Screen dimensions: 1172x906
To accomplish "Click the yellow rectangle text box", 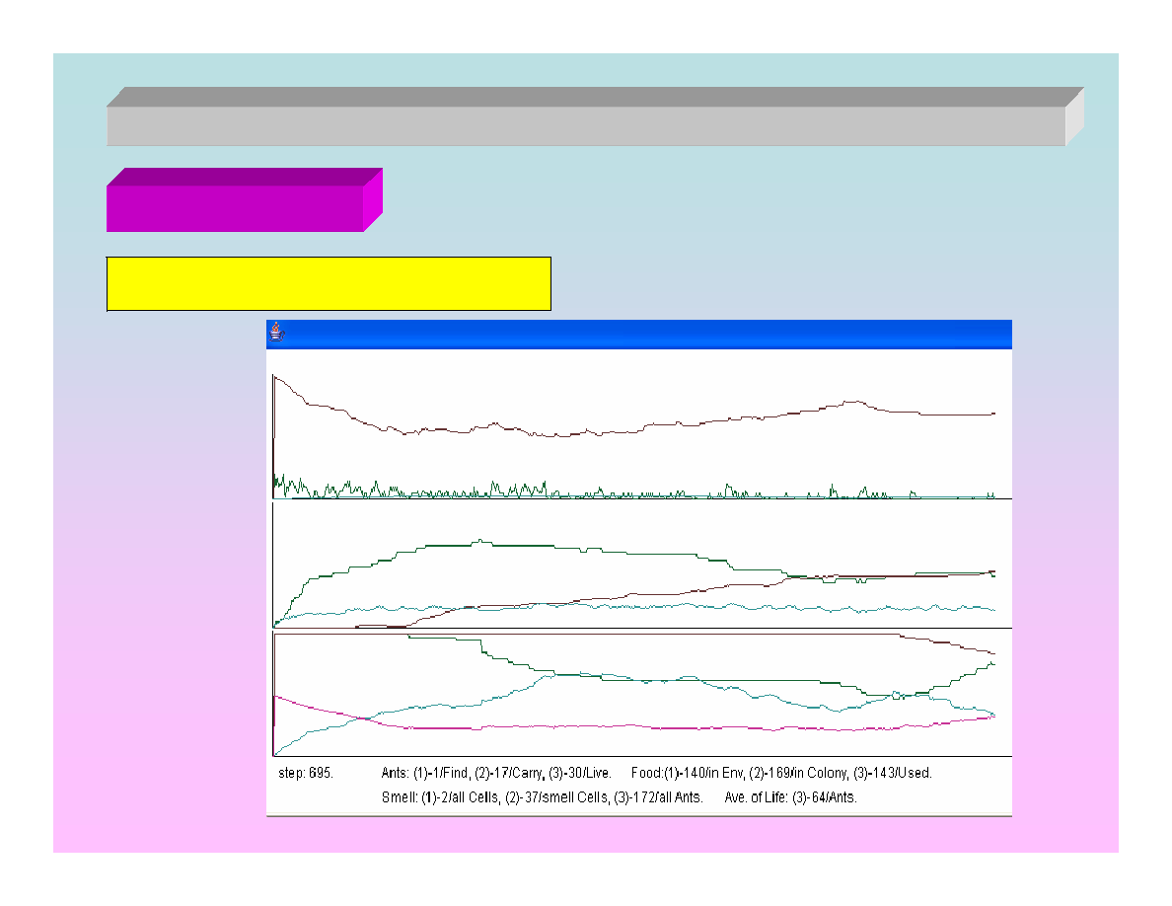I will pos(328,284).
